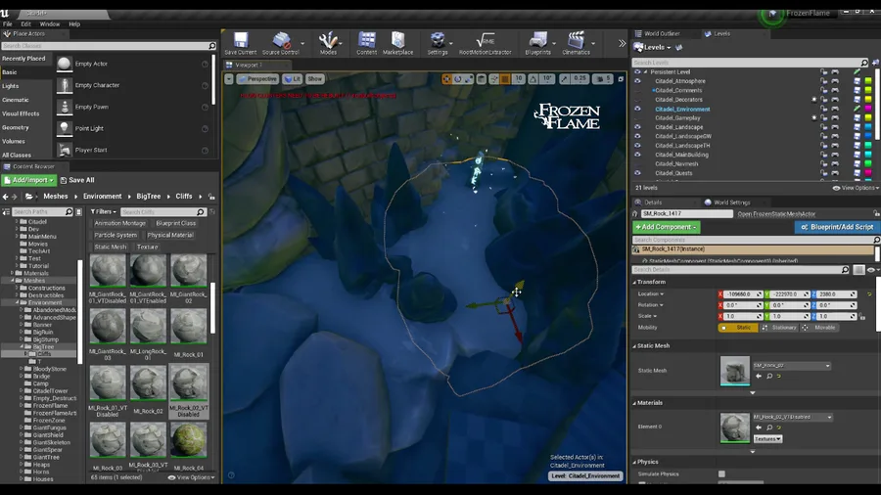
Task: Click the Content Browser folder path icon
Action: (28, 197)
